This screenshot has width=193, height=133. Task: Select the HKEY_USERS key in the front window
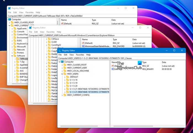[73, 74]
